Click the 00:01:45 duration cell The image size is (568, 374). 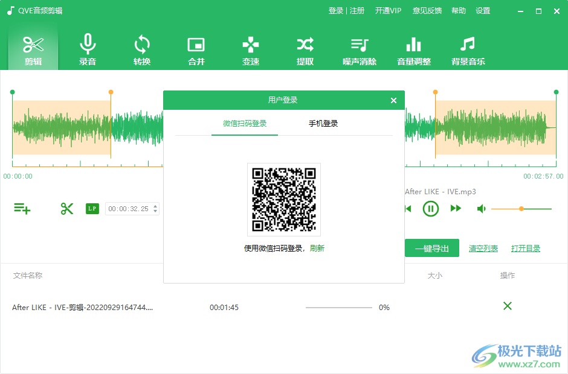224,308
